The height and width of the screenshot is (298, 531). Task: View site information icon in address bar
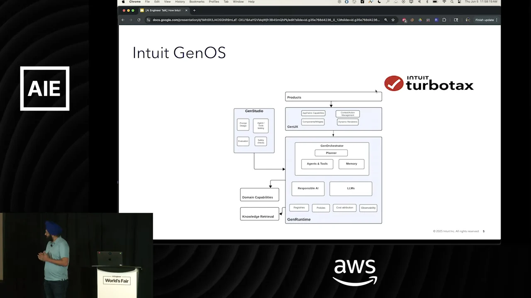point(149,20)
